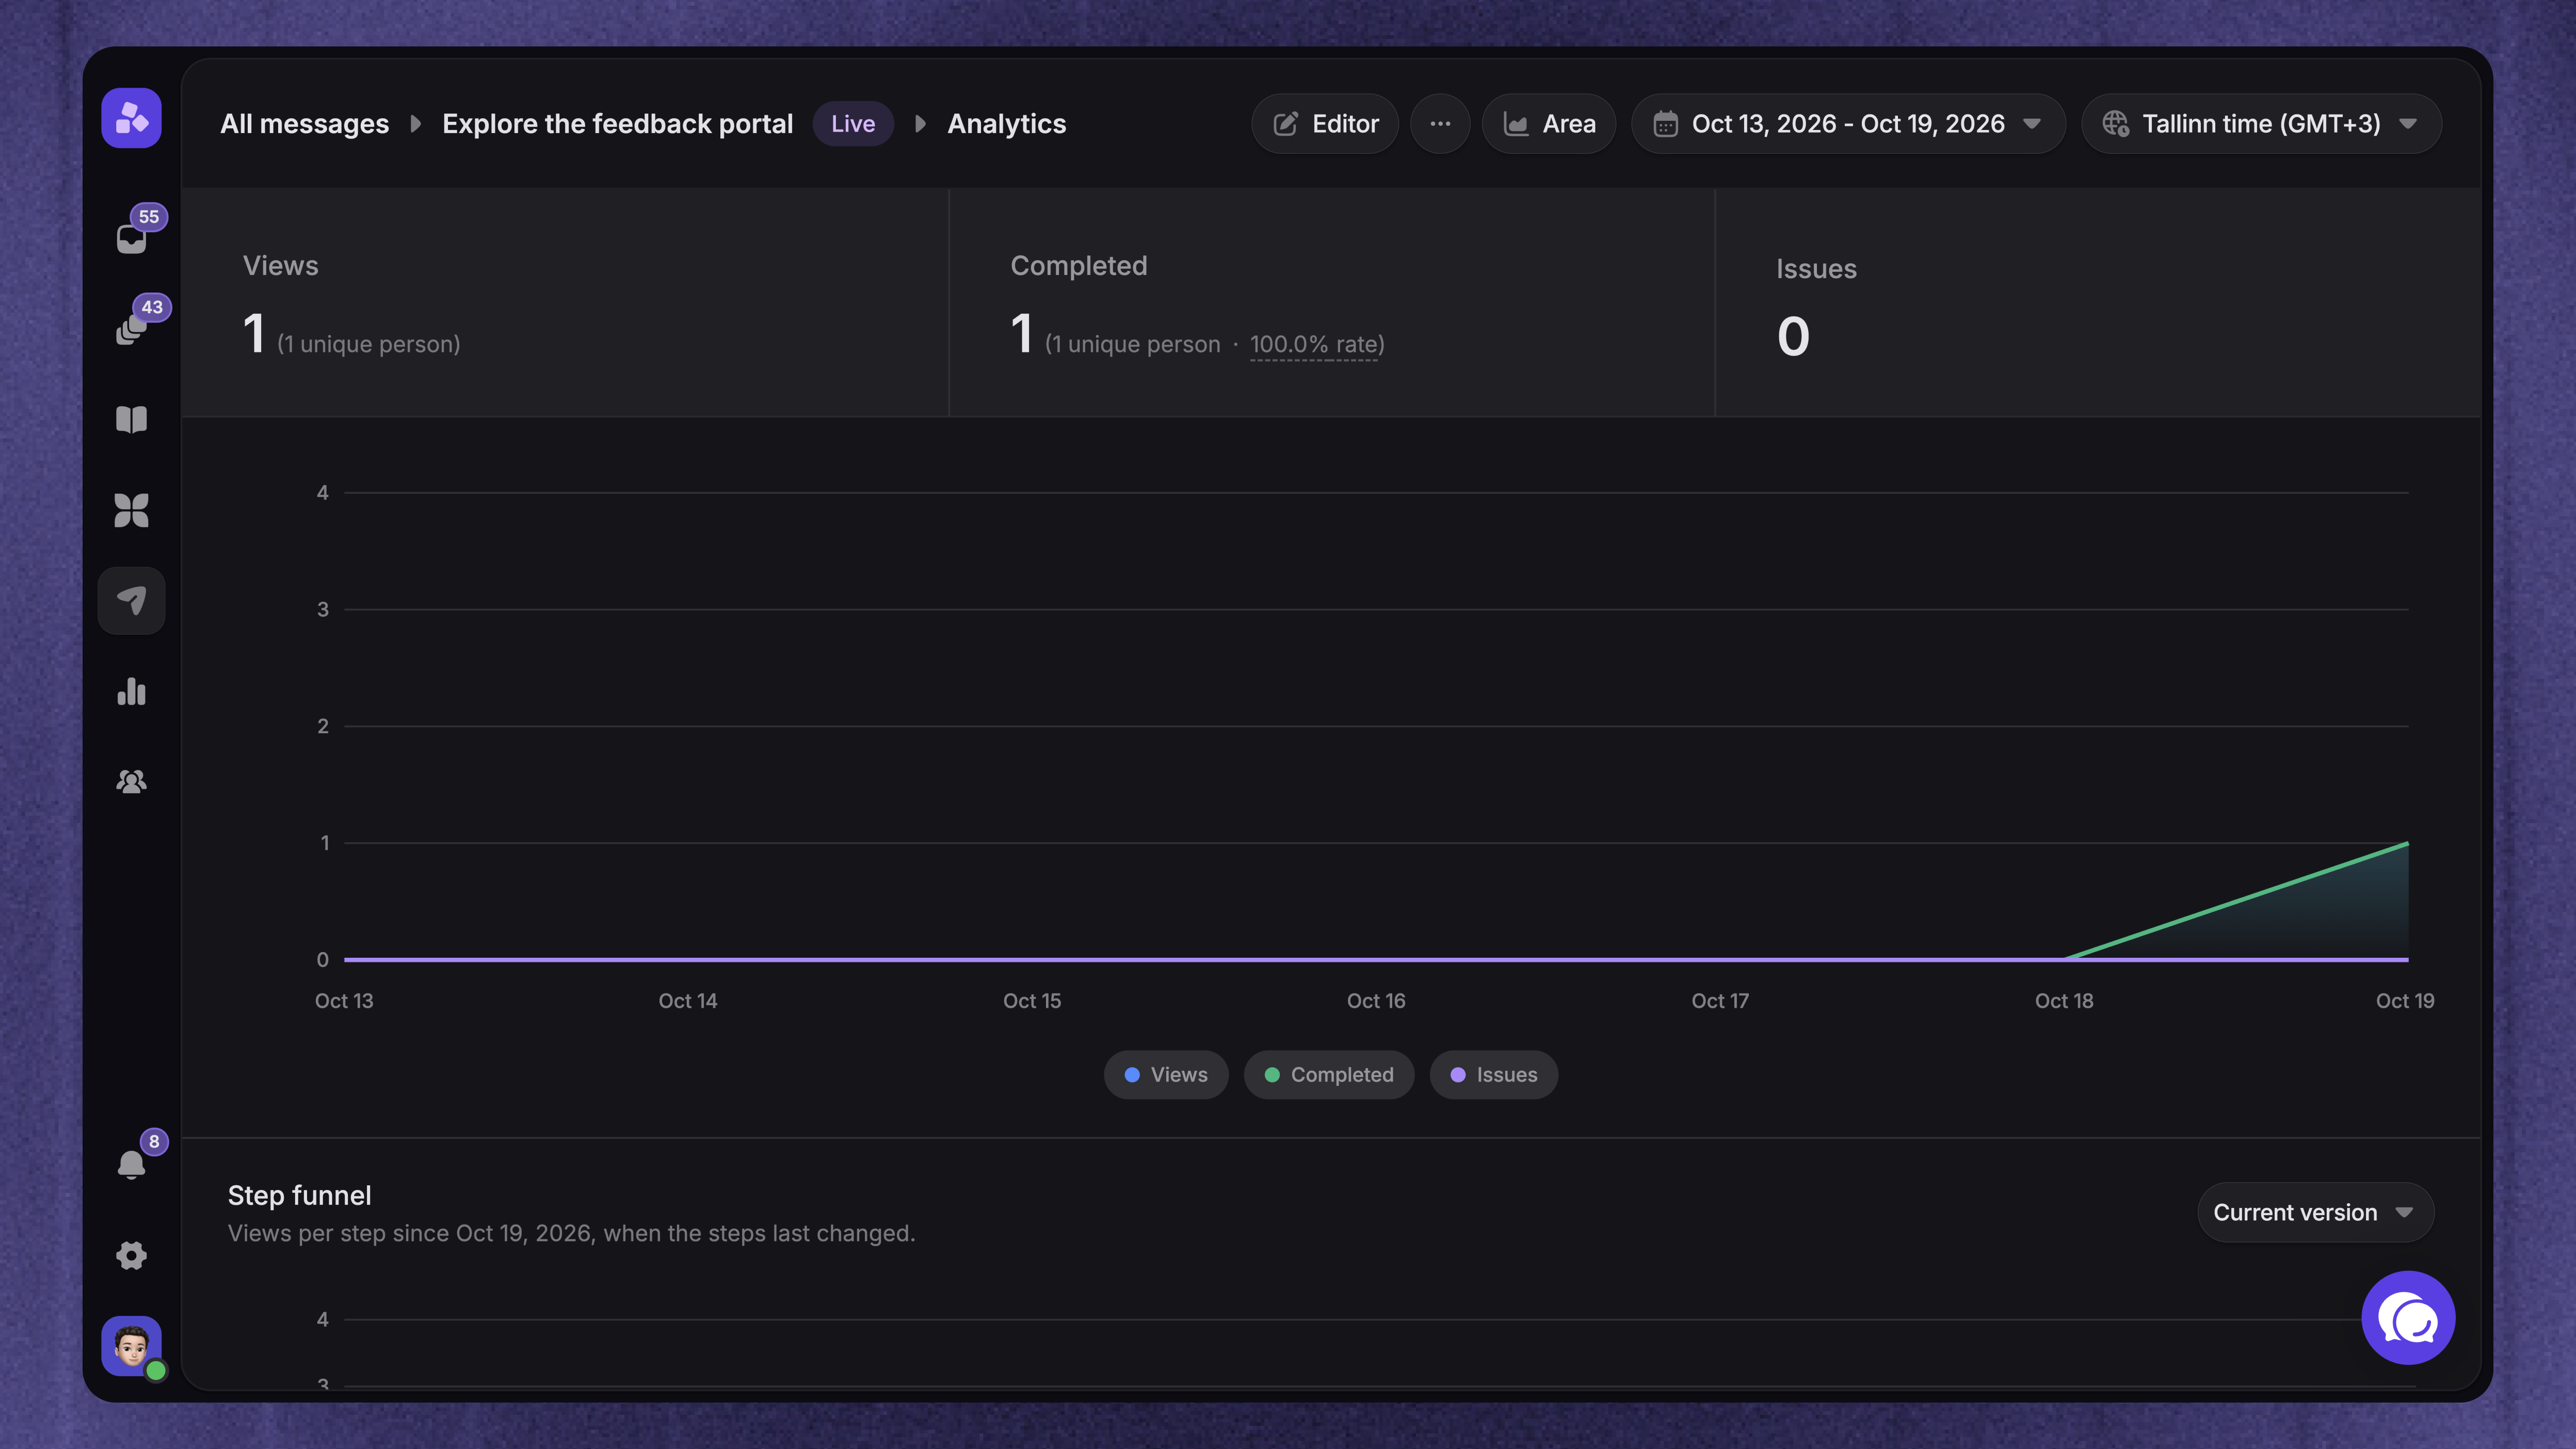2576x1449 pixels.
Task: Open the bar chart reports icon
Action: pyautogui.click(x=131, y=691)
